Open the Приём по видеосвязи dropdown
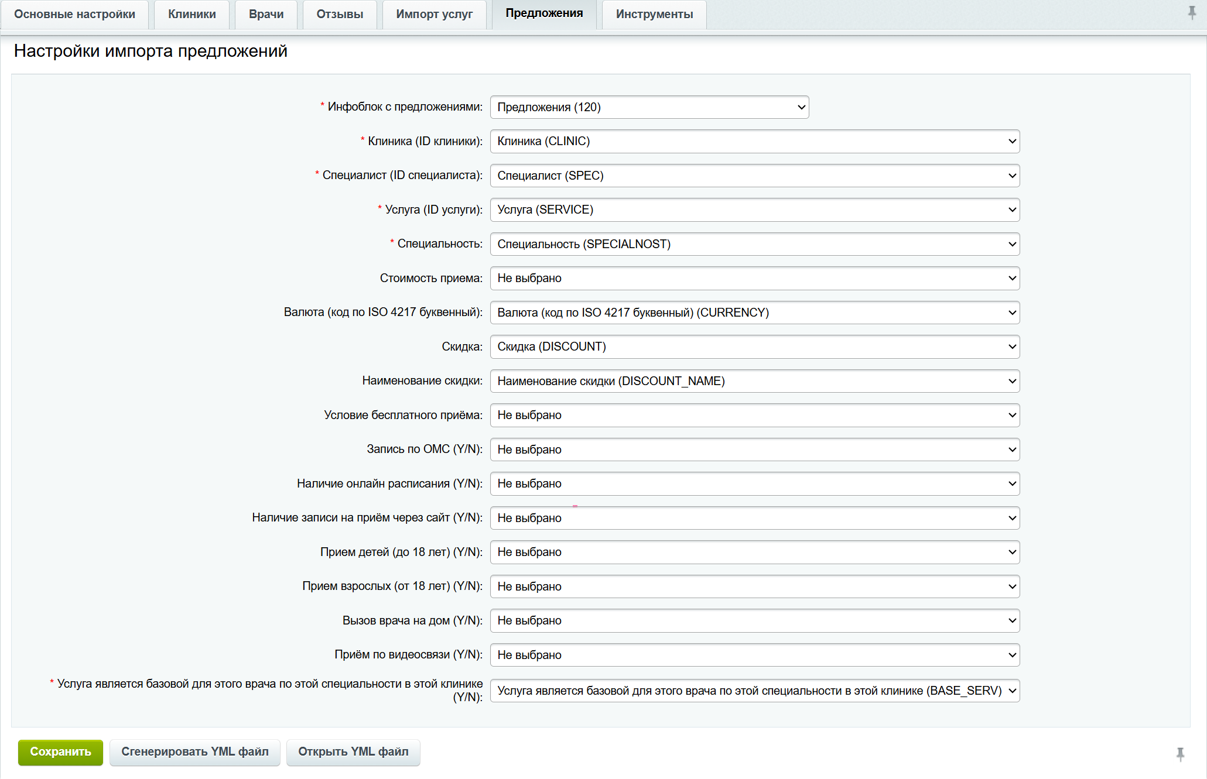Image resolution: width=1207 pixels, height=779 pixels. pyautogui.click(x=754, y=655)
